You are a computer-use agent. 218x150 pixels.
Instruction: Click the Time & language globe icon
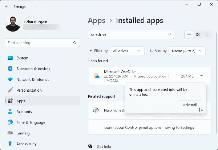coord(10,122)
